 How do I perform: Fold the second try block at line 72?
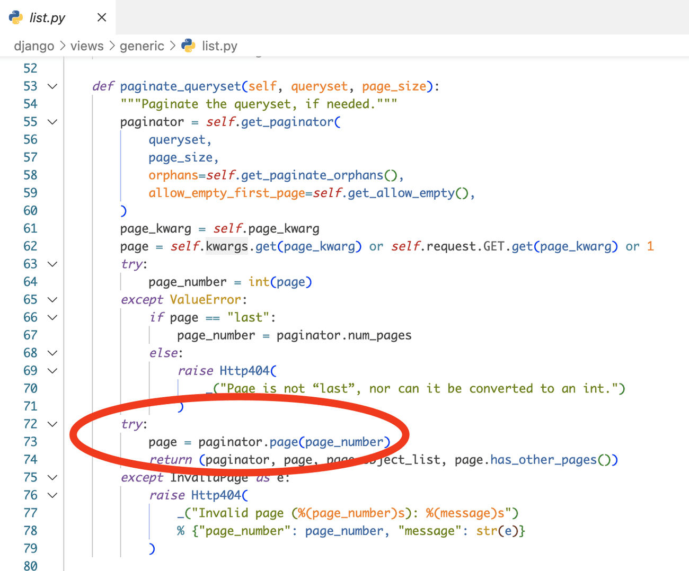pos(52,424)
